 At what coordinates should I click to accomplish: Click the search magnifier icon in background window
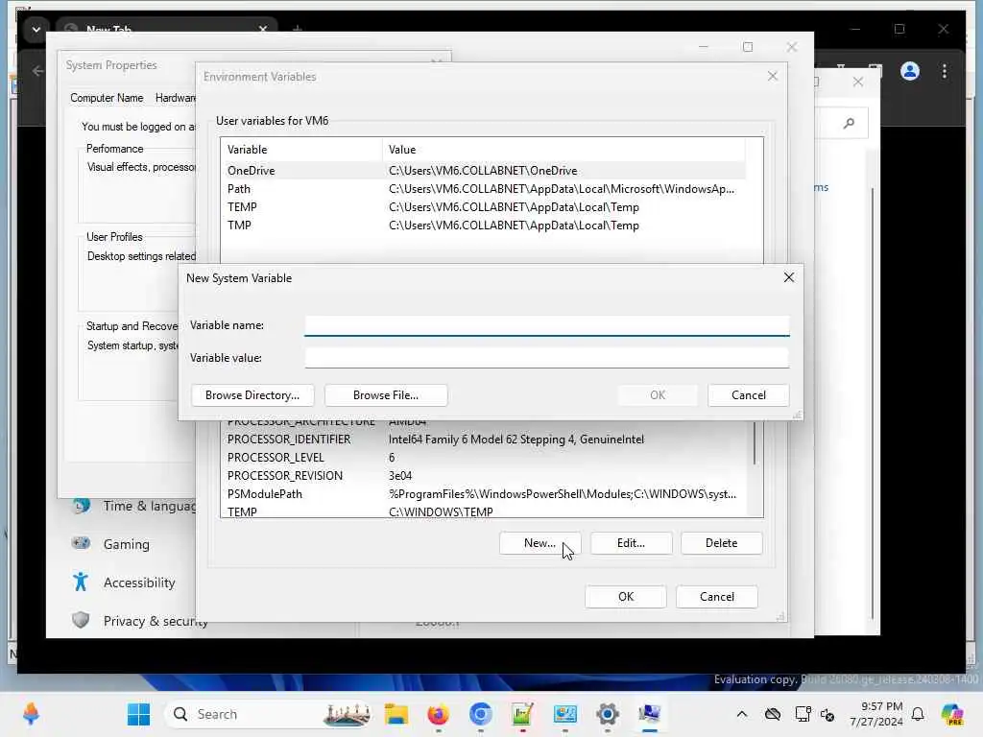coord(849,123)
